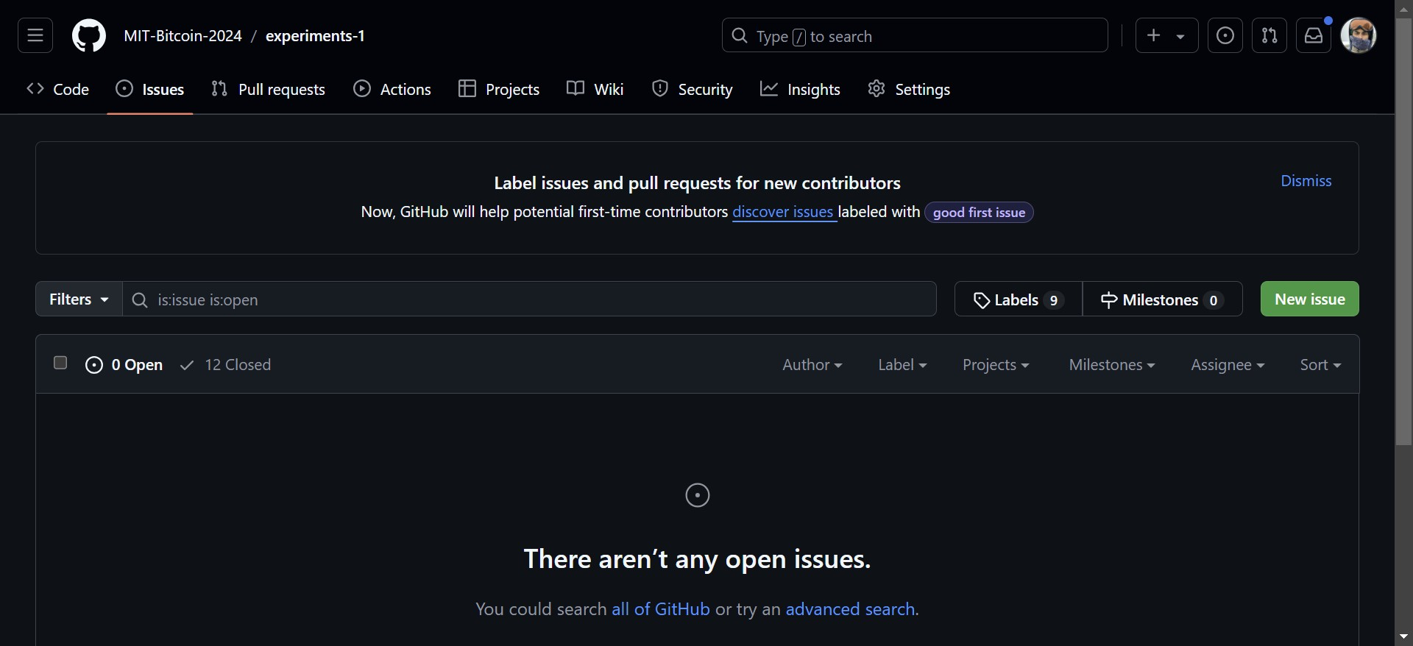Viewport: 1413px width, 646px height.
Task: Open the pull requests icon in header
Action: pos(1269,35)
